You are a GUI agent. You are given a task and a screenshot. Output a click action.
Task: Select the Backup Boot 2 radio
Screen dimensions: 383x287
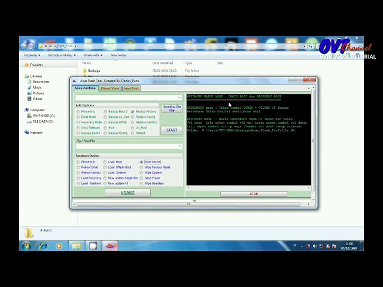[105, 112]
